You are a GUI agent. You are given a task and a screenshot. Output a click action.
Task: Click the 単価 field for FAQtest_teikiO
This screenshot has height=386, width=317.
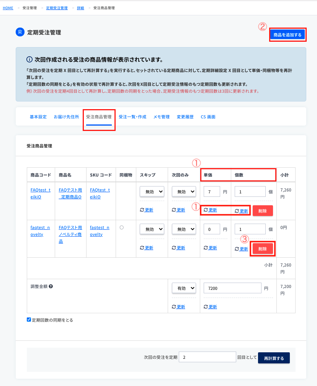(212, 191)
